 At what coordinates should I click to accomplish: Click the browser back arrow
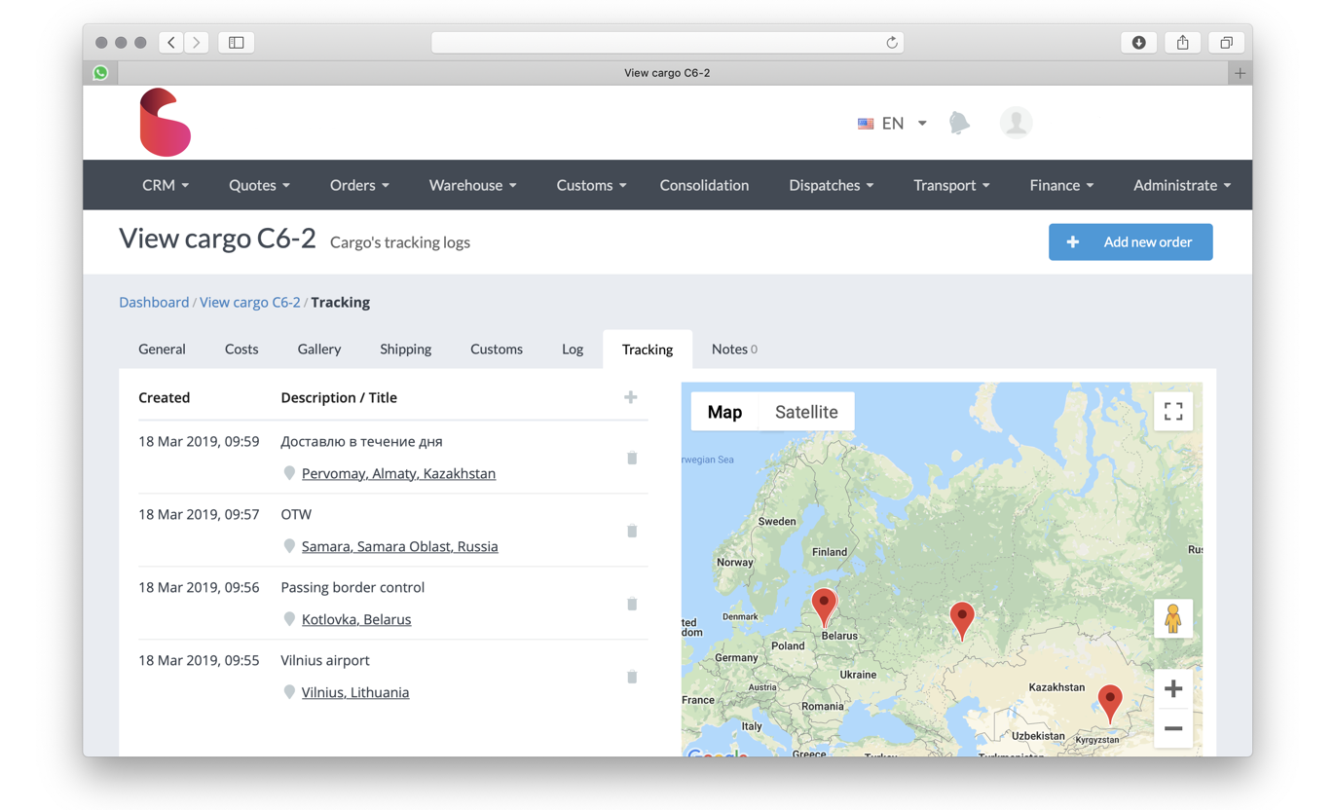pyautogui.click(x=171, y=43)
